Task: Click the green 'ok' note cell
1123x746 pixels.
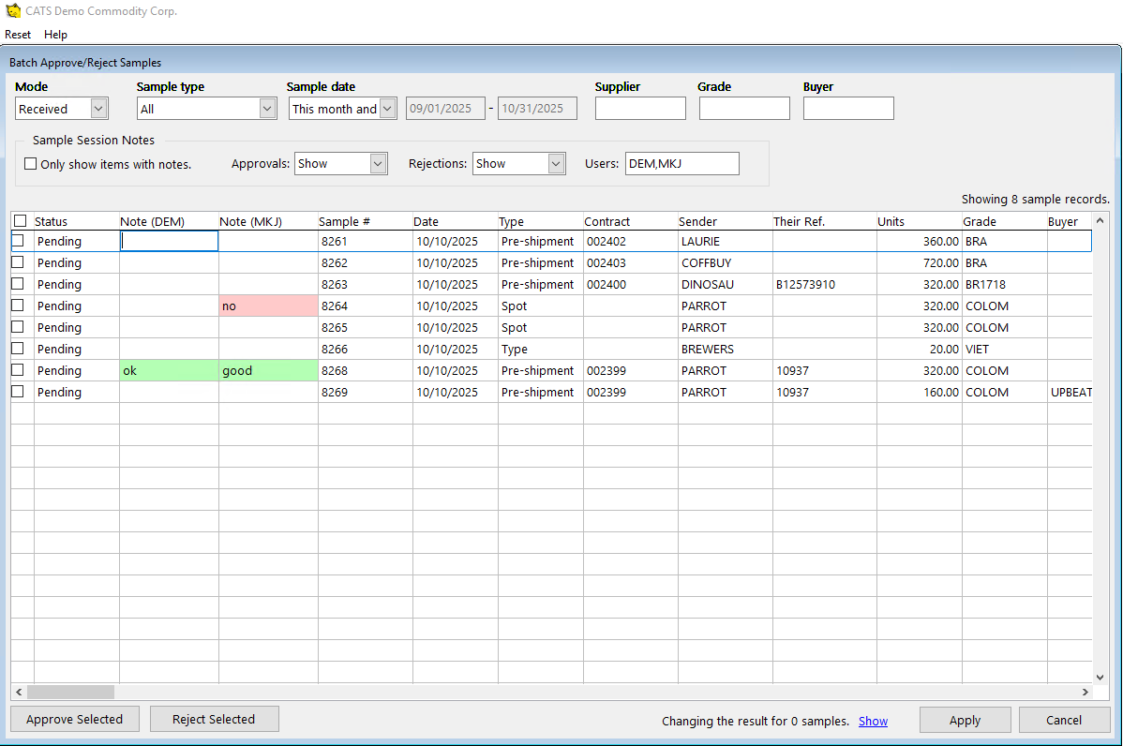Action: pyautogui.click(x=169, y=370)
